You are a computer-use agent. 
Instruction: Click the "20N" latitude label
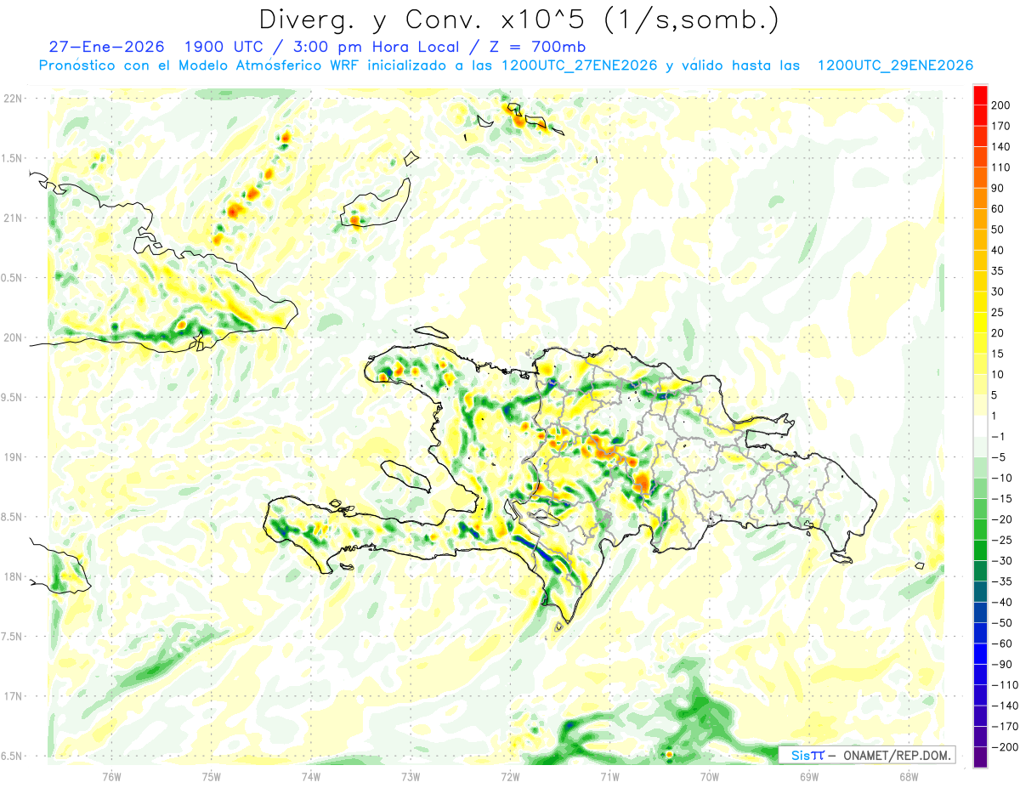(x=14, y=337)
